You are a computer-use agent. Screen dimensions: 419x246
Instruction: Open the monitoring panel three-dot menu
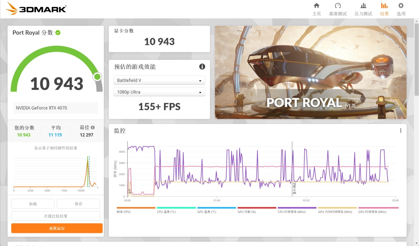[401, 131]
